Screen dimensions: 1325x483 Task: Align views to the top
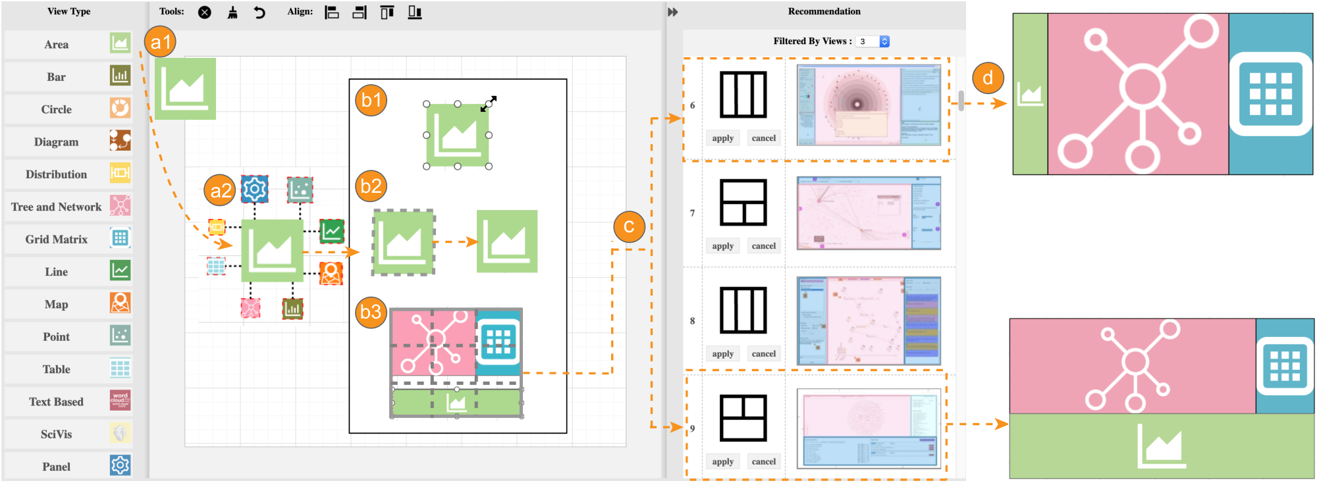pyautogui.click(x=387, y=12)
